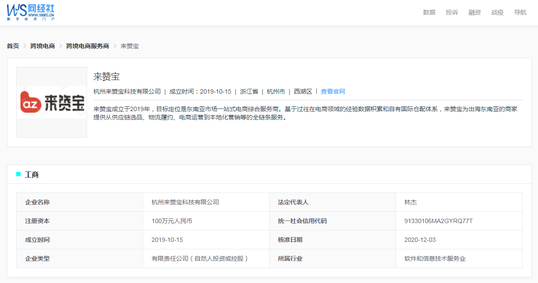538x283 pixels.
Task: Select 成立时间：2019-10-15 in company header
Action: pos(200,91)
